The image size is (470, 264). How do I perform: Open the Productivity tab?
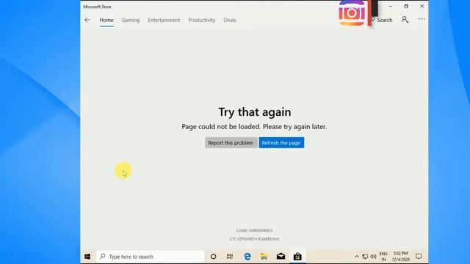(x=202, y=20)
